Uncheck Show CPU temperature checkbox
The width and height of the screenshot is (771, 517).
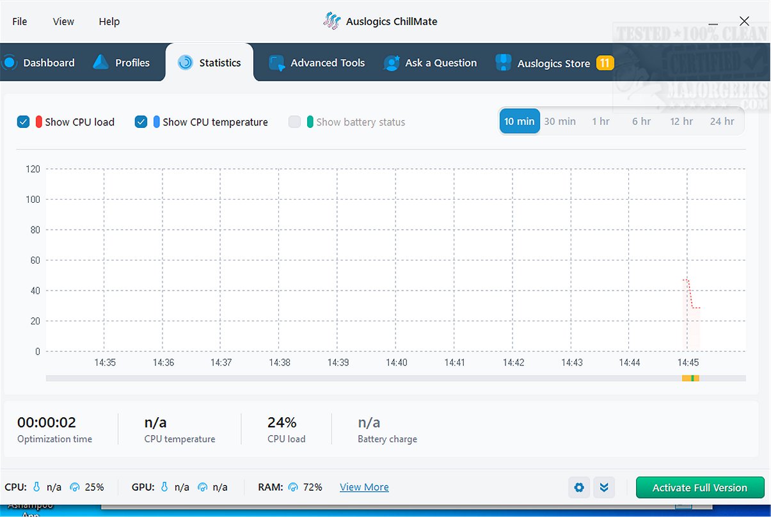[x=141, y=122]
